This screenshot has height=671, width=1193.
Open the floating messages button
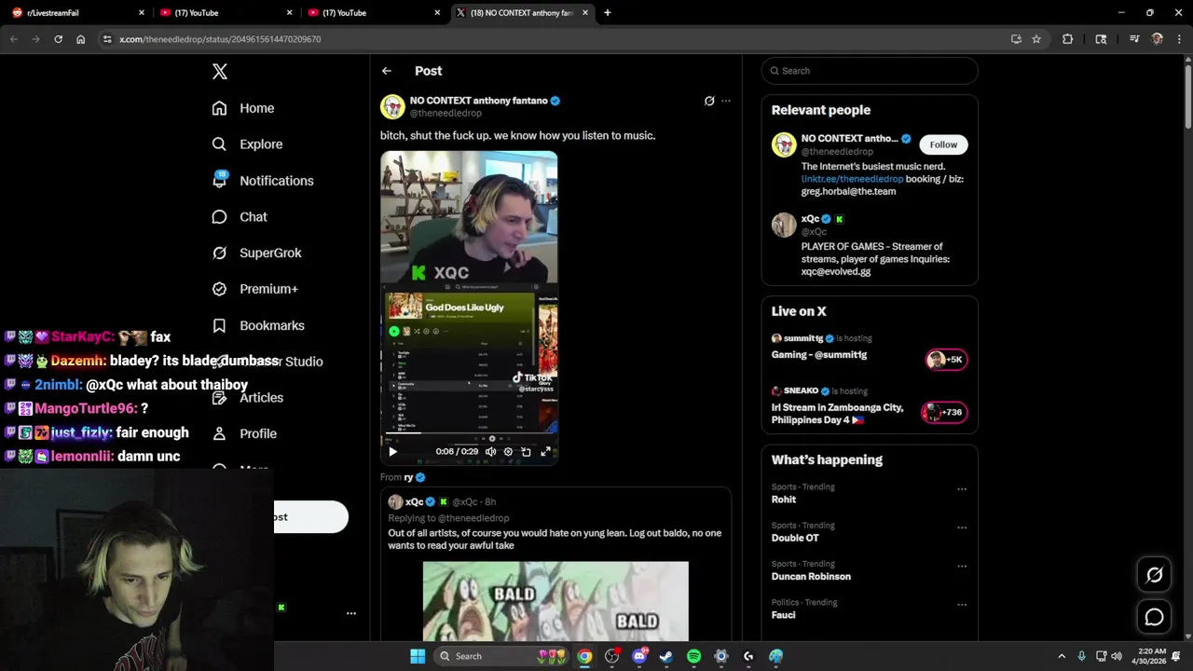pyautogui.click(x=1154, y=617)
